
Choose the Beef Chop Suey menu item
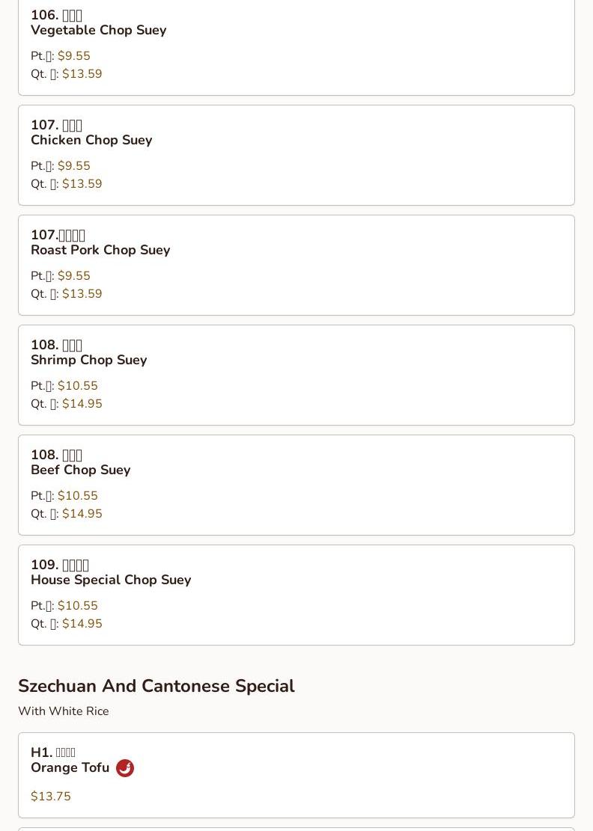[296, 485]
